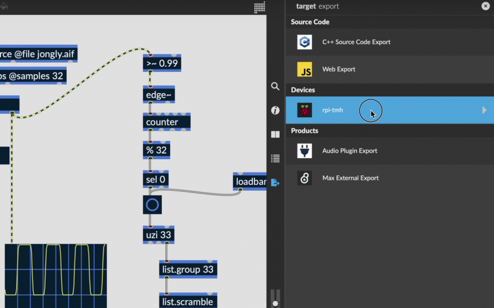The height and width of the screenshot is (308, 494).
Task: Select the loadbang object at the patch's right edge
Action: point(250,182)
